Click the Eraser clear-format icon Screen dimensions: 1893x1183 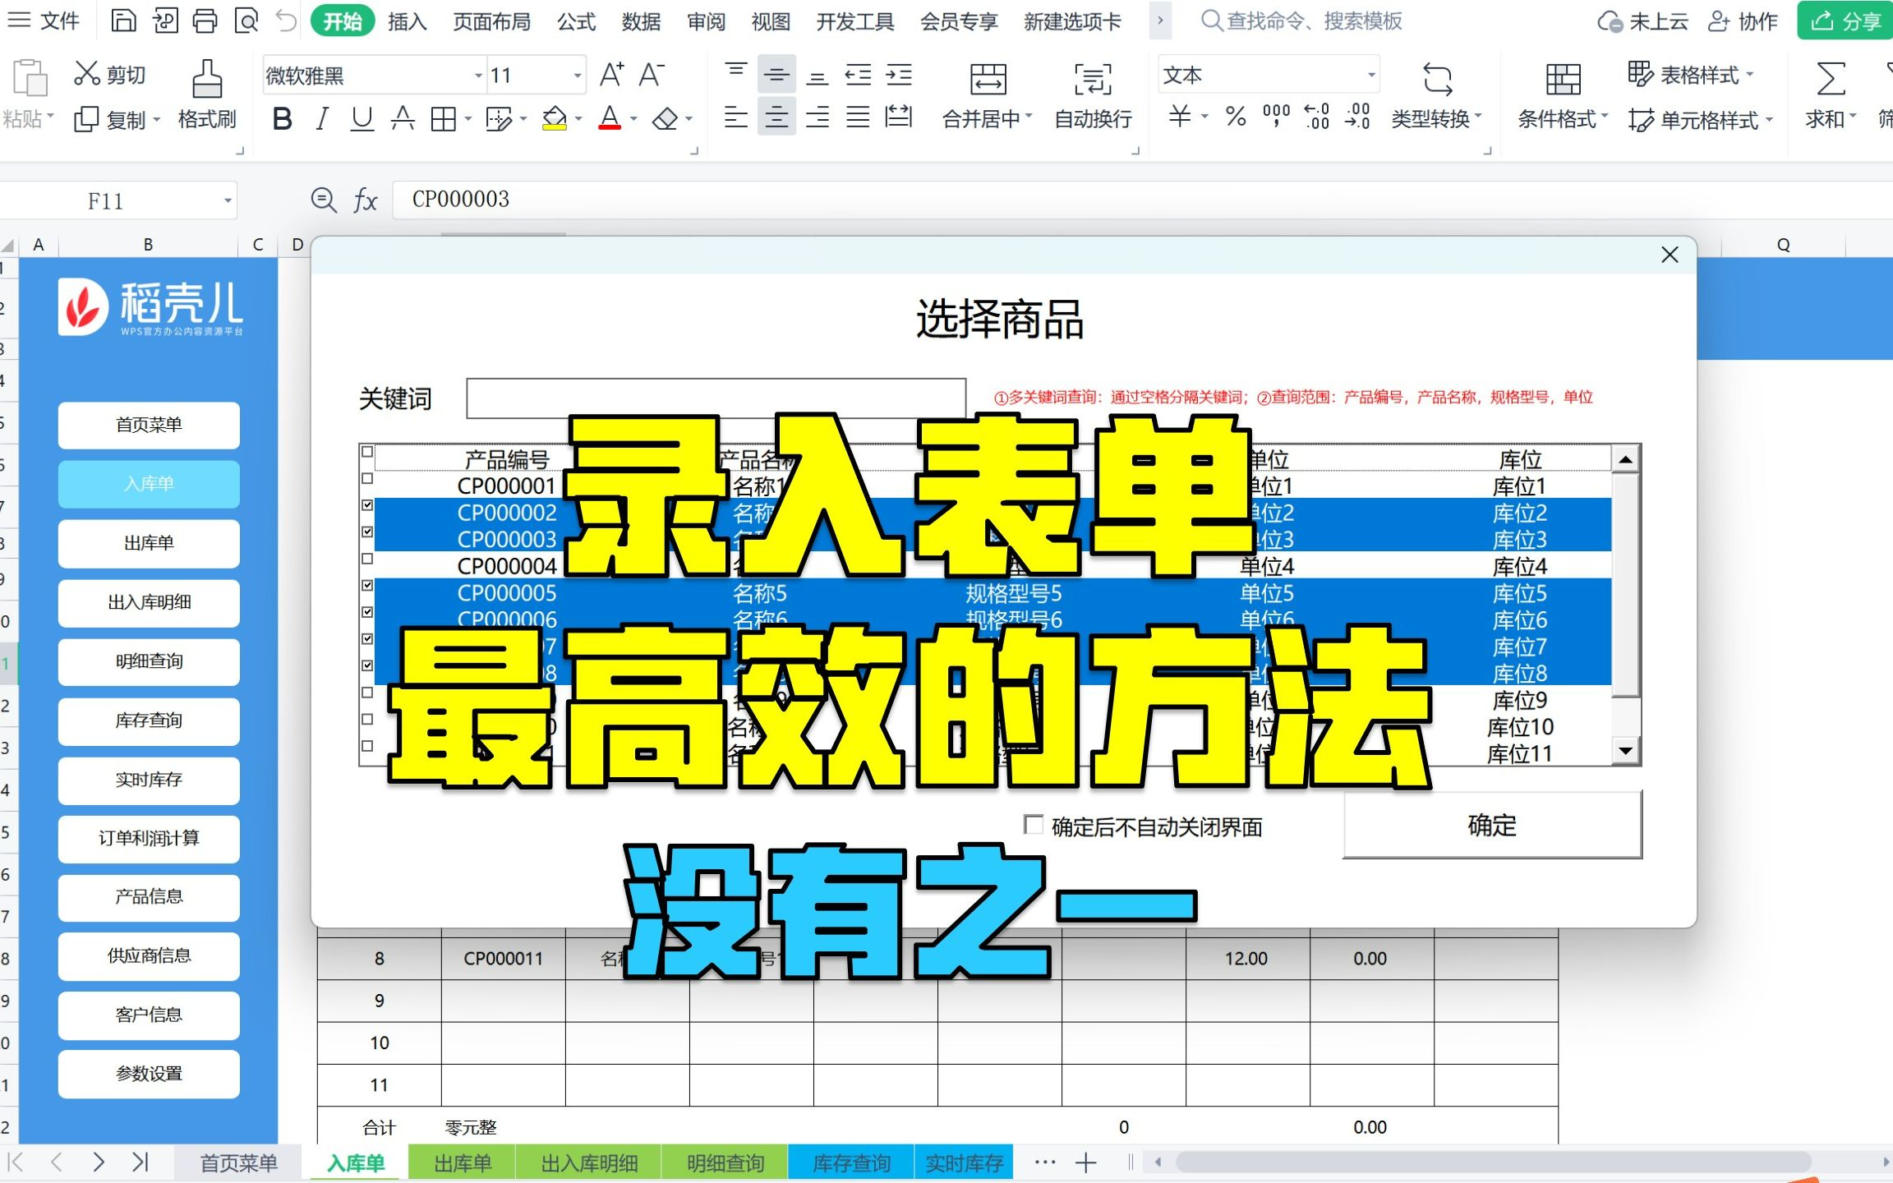click(665, 120)
